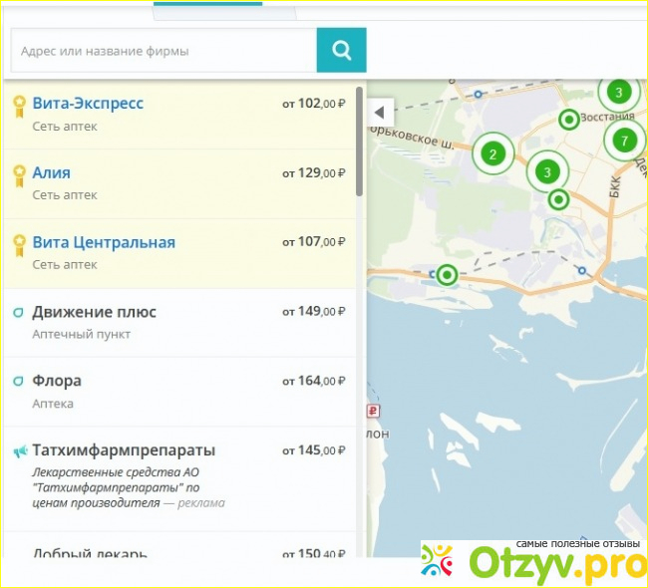Viewport: 648px width, 588px height.
Task: Click the map cluster marker numbered 2
Action: [x=491, y=154]
